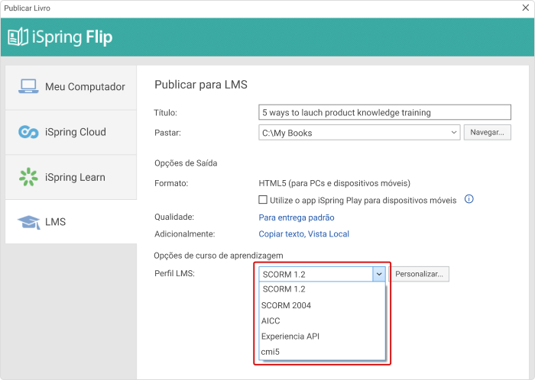Click the iSpring Cloud infinity icon
The image size is (535, 380).
(x=28, y=132)
